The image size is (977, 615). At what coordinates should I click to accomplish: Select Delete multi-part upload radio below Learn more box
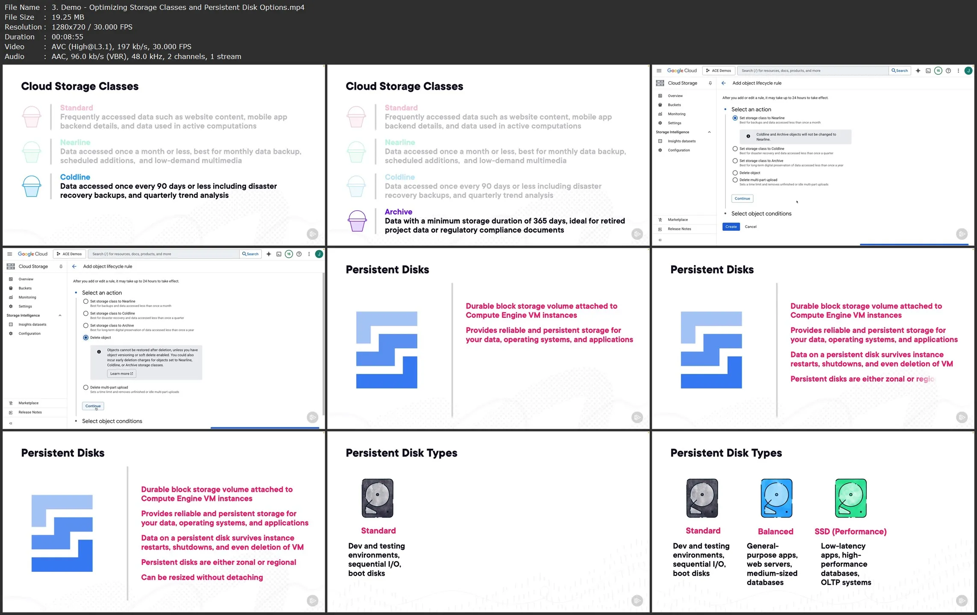[x=86, y=388]
